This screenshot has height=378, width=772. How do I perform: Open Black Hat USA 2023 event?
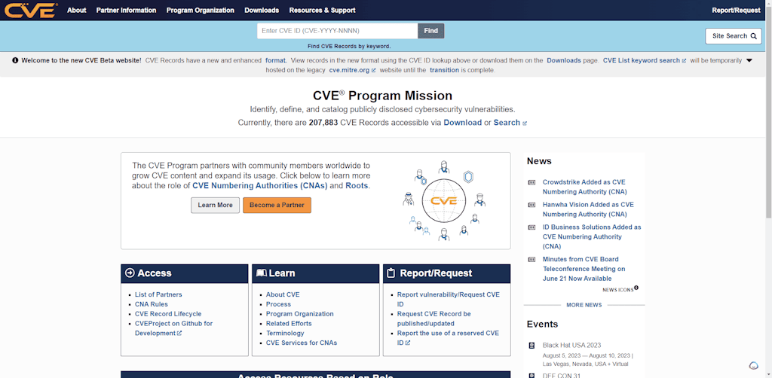tap(571, 345)
